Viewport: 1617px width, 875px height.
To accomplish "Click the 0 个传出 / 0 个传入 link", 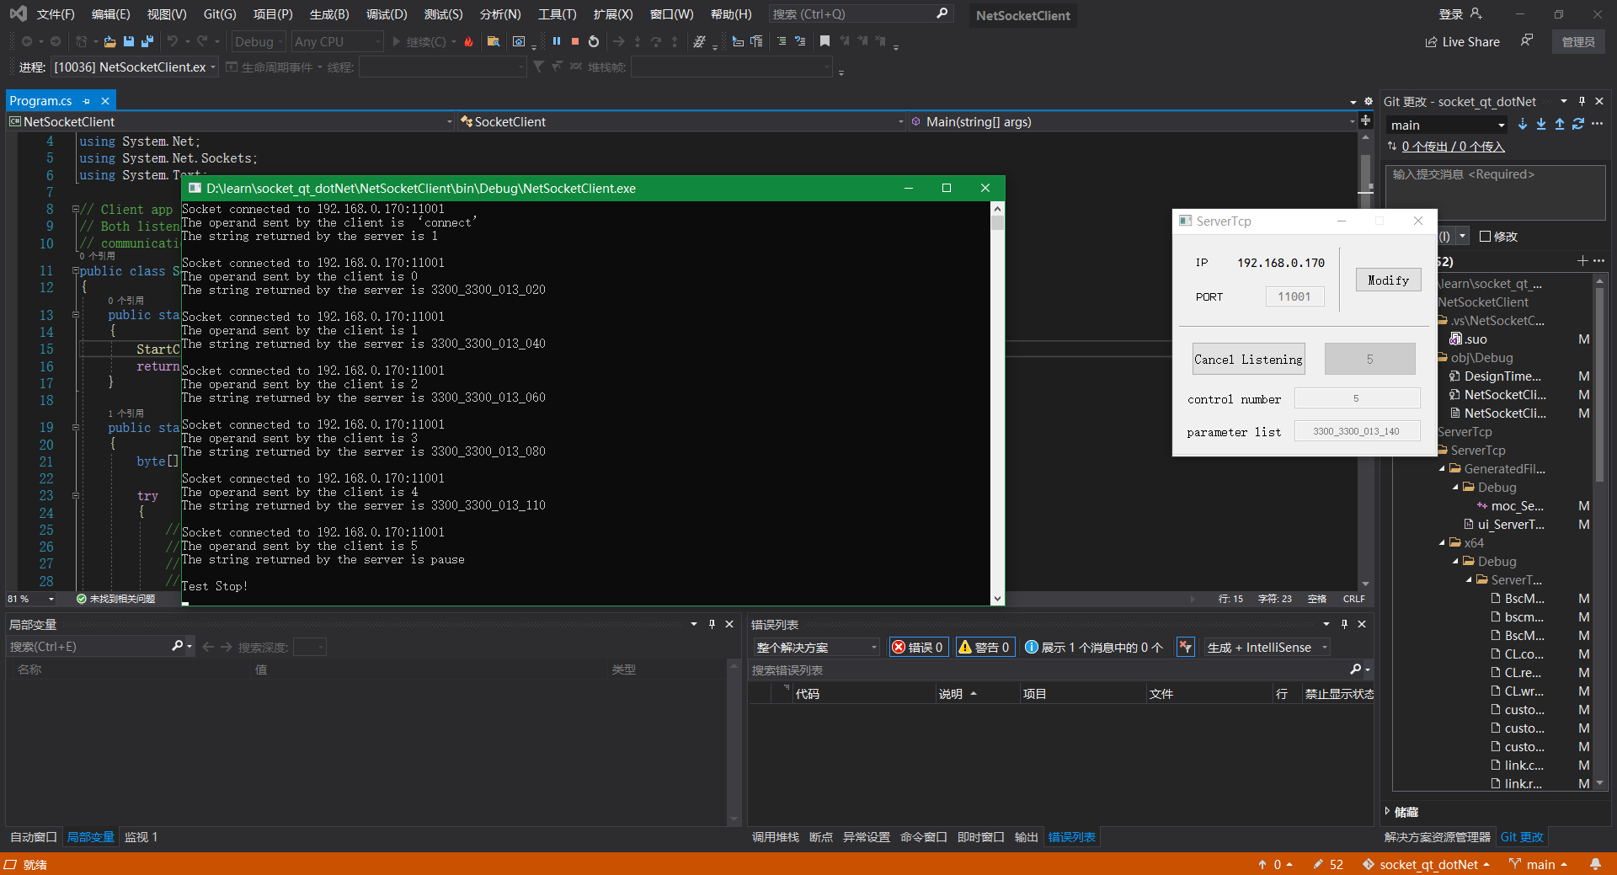I will tap(1453, 147).
